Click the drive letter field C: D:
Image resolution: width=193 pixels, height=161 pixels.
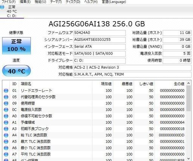[100, 60]
